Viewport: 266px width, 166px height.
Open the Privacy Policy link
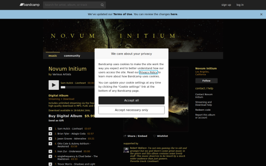(x=149, y=72)
